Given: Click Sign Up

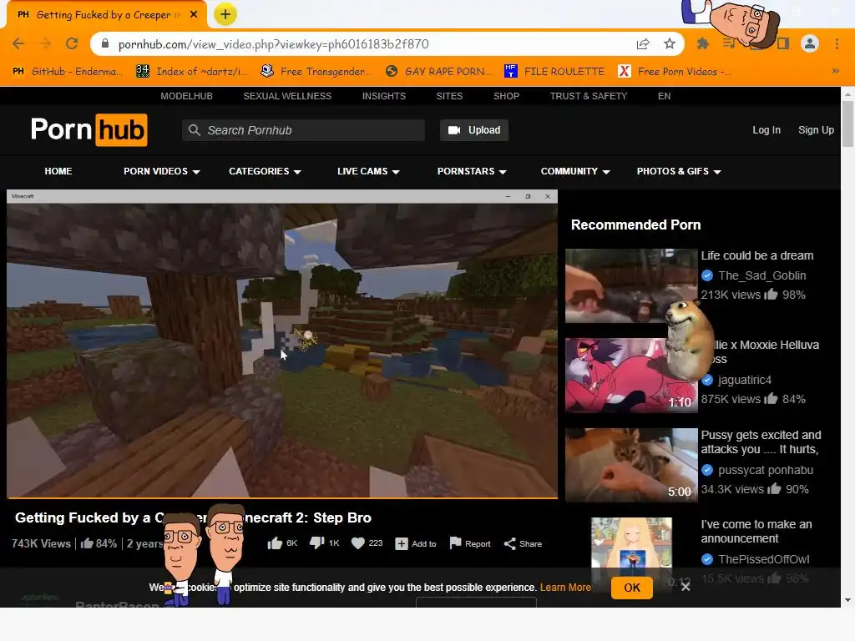Looking at the screenshot, I should click(816, 130).
